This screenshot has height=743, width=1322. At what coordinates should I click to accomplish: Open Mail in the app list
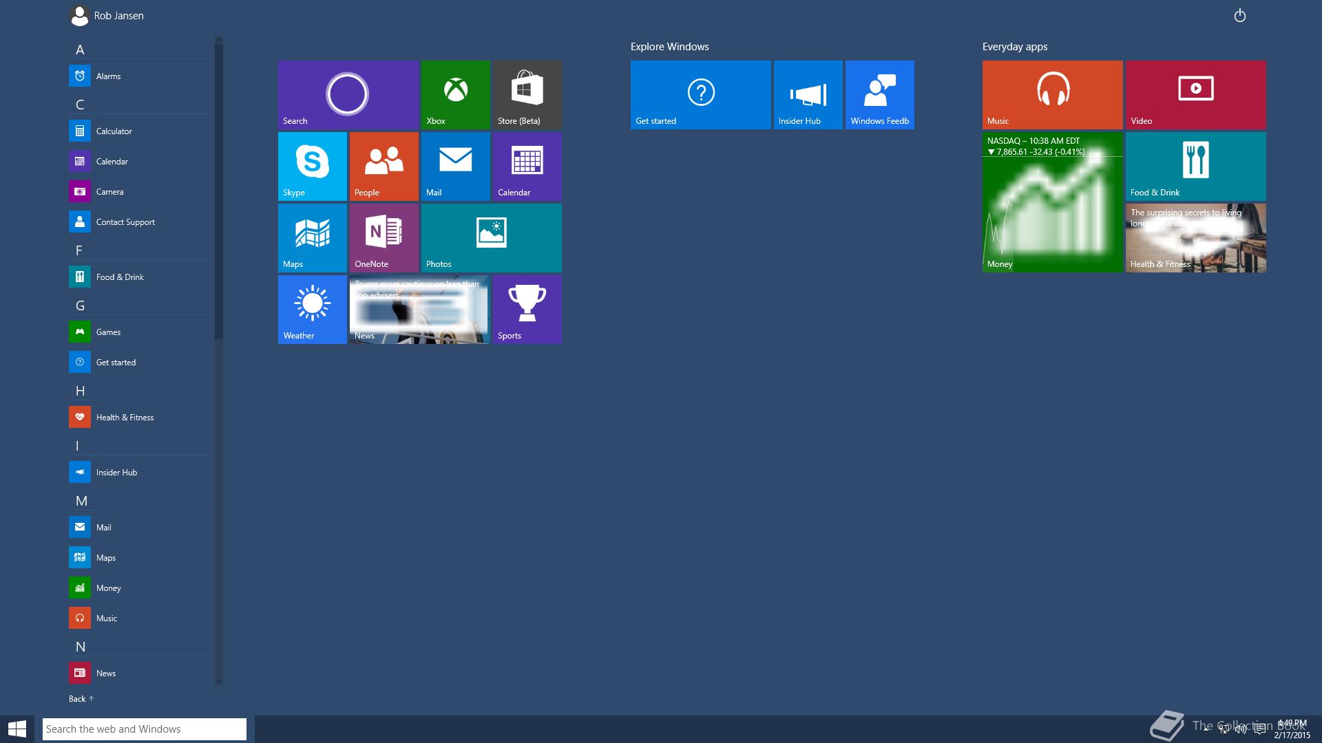click(140, 527)
